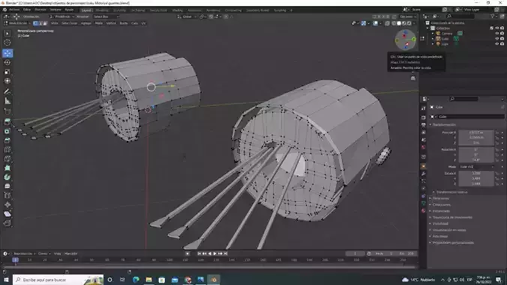
Task: Select the Measure tool
Action: point(7,101)
